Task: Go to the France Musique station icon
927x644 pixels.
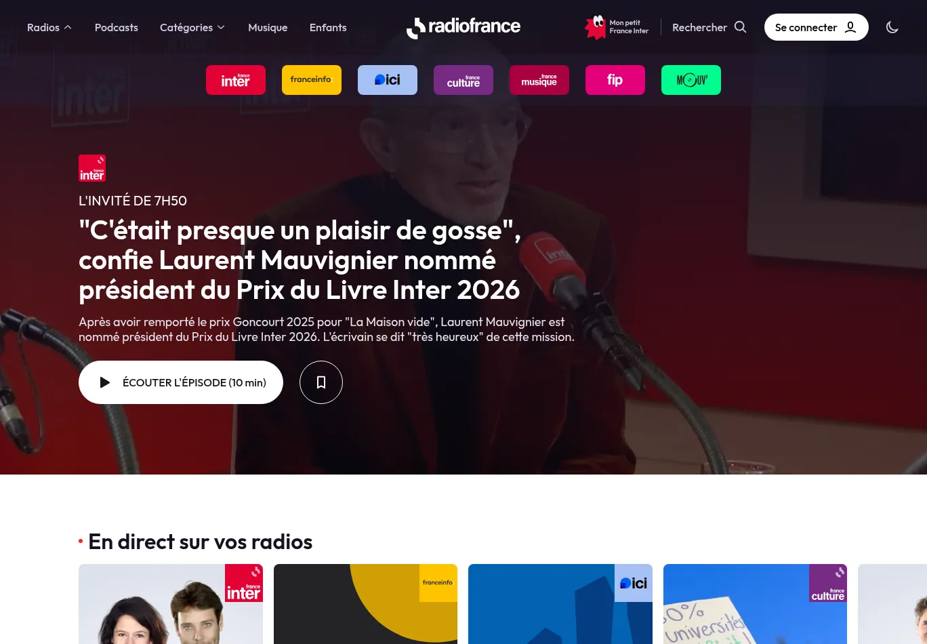Action: [539, 80]
